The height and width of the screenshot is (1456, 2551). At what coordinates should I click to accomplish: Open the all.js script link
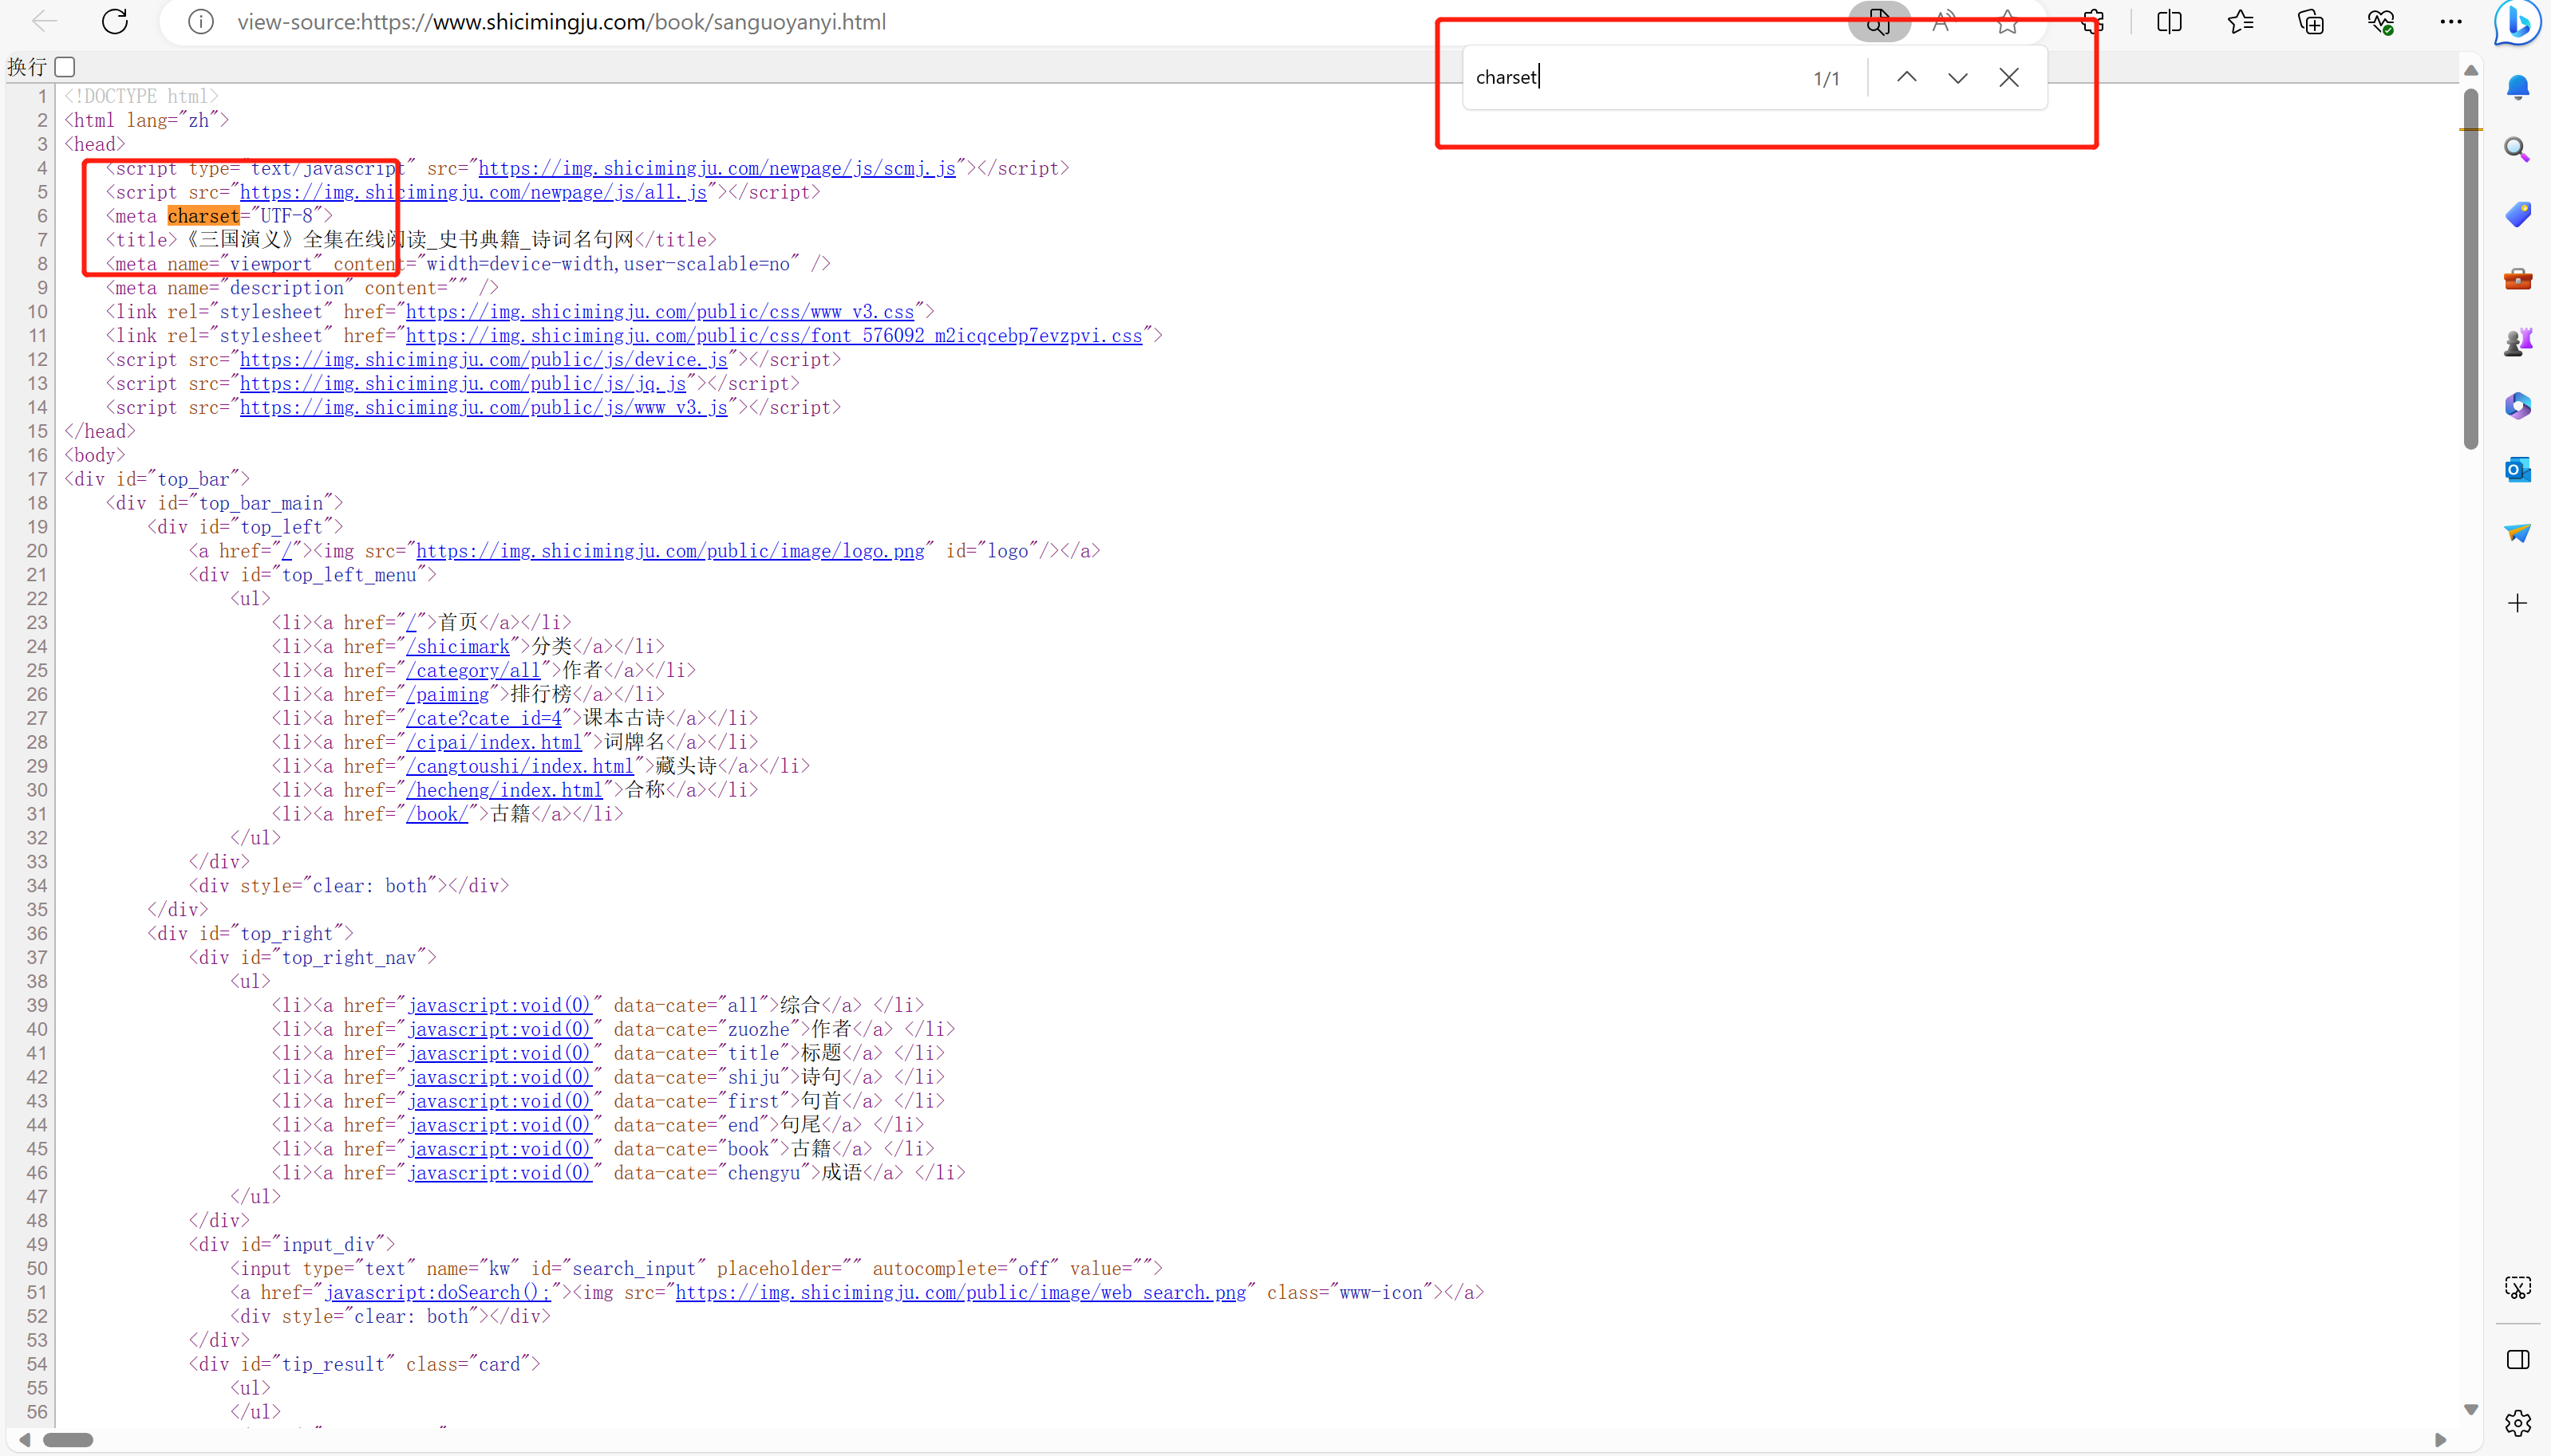[473, 192]
